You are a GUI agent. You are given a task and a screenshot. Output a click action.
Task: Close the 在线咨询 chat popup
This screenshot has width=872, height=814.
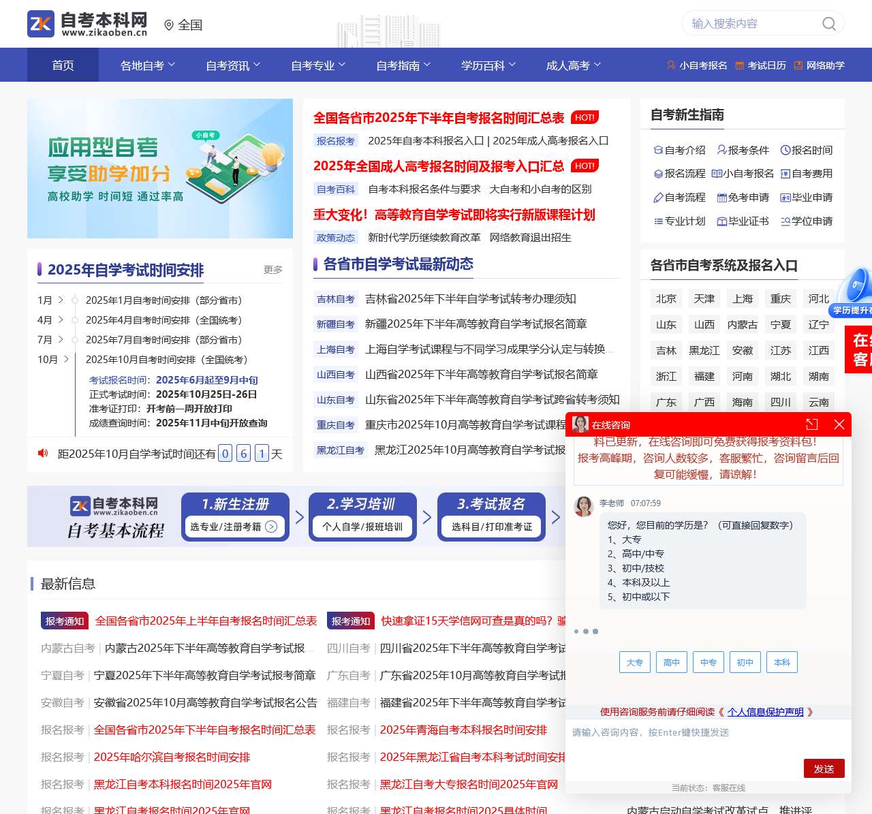click(839, 424)
